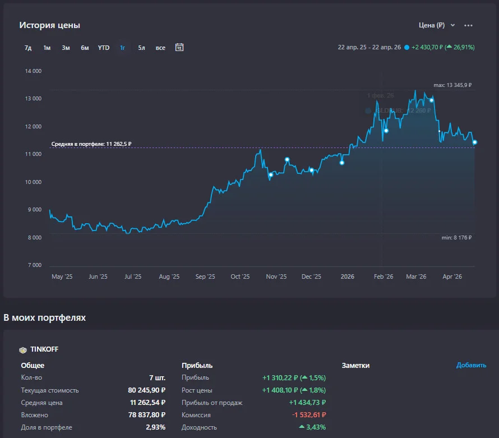Select the 1м time range

pos(47,48)
